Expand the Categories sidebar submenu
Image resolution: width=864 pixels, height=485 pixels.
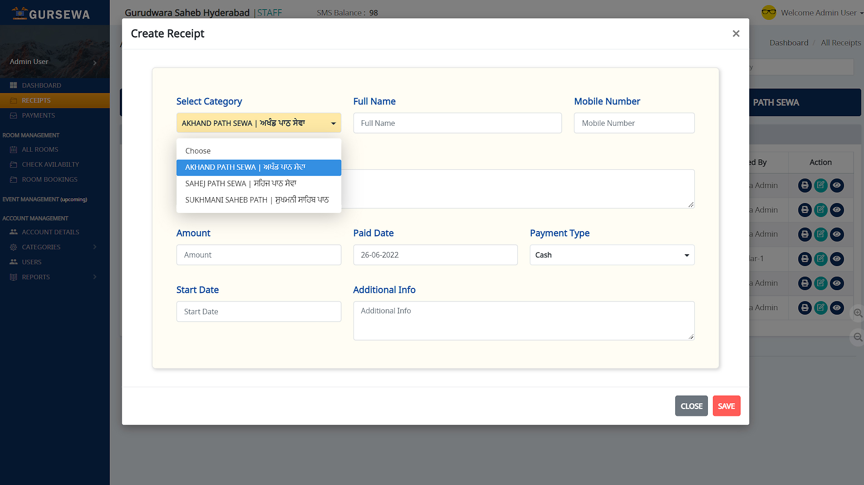tap(54, 247)
